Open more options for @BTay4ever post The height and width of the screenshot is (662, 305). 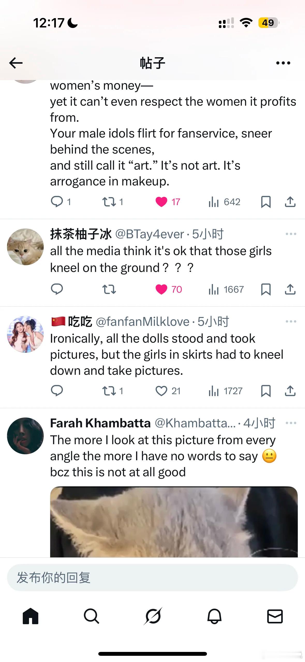(291, 234)
